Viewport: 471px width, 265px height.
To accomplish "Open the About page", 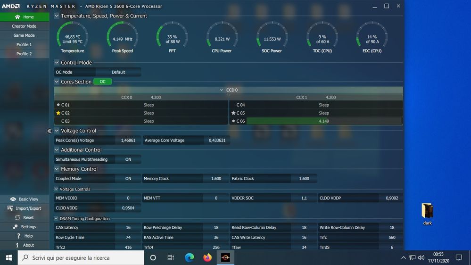I will 25,245.
